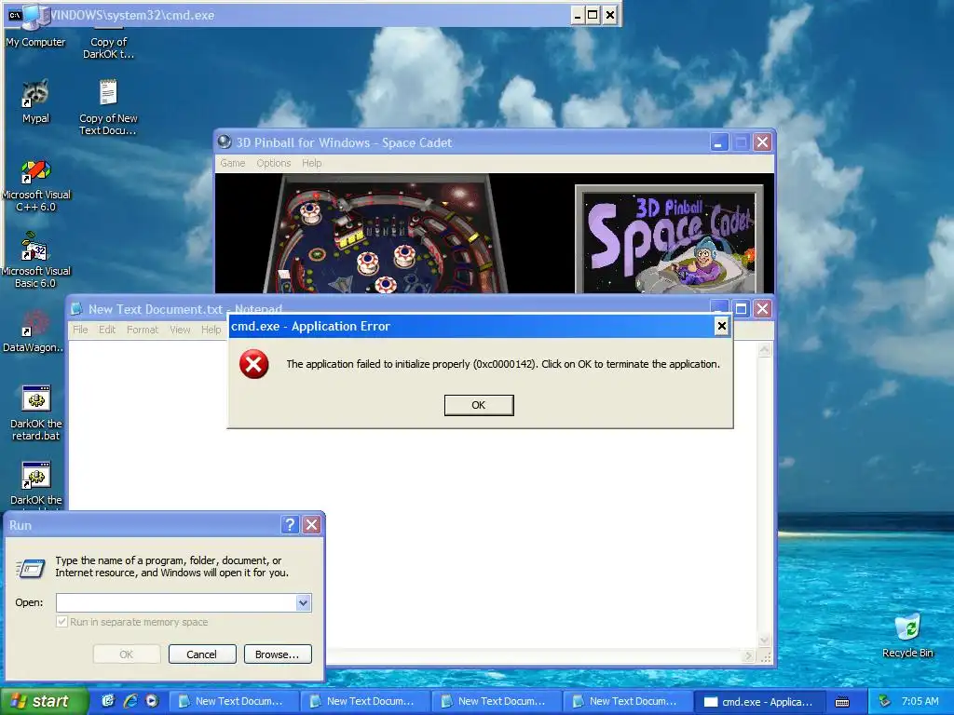
Task: Click the 3D Pinball title bar ball icon
Action: (x=225, y=142)
